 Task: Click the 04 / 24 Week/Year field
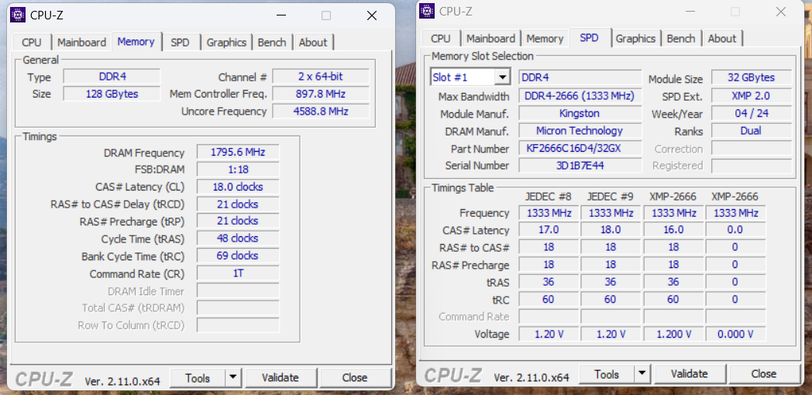coord(752,113)
